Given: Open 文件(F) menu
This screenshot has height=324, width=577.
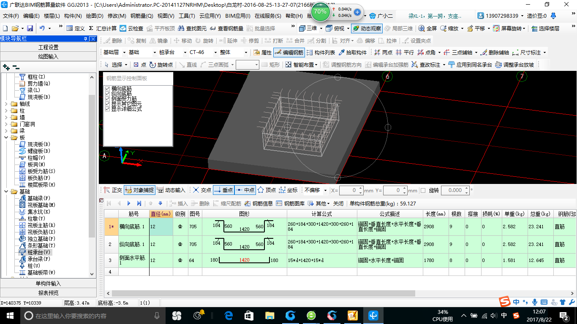Looking at the screenshot, I should click(11, 16).
